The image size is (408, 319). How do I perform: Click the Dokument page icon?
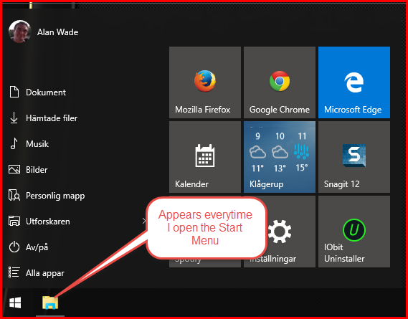point(14,92)
